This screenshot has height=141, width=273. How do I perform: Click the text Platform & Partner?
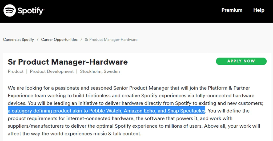pyautogui.click(x=229, y=88)
